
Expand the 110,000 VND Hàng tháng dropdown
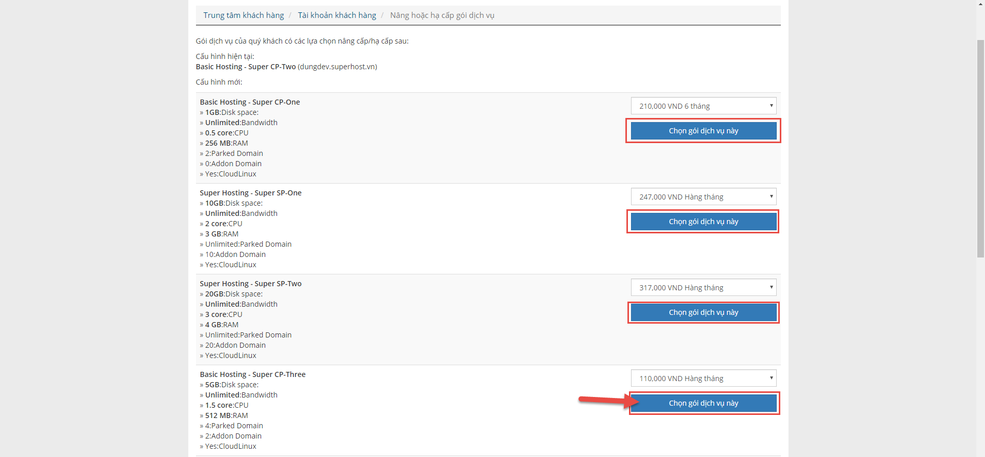(703, 379)
